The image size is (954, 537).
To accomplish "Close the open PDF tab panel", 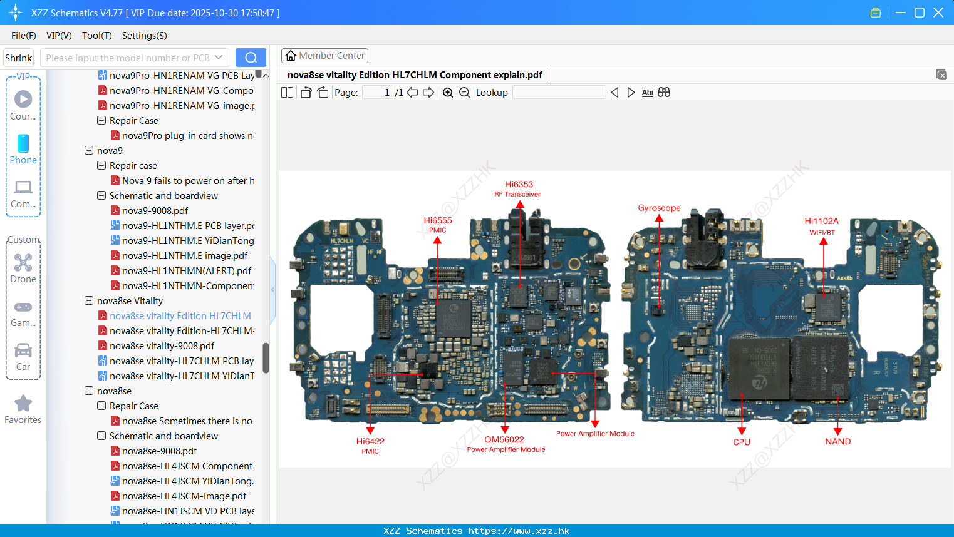I will pyautogui.click(x=941, y=74).
